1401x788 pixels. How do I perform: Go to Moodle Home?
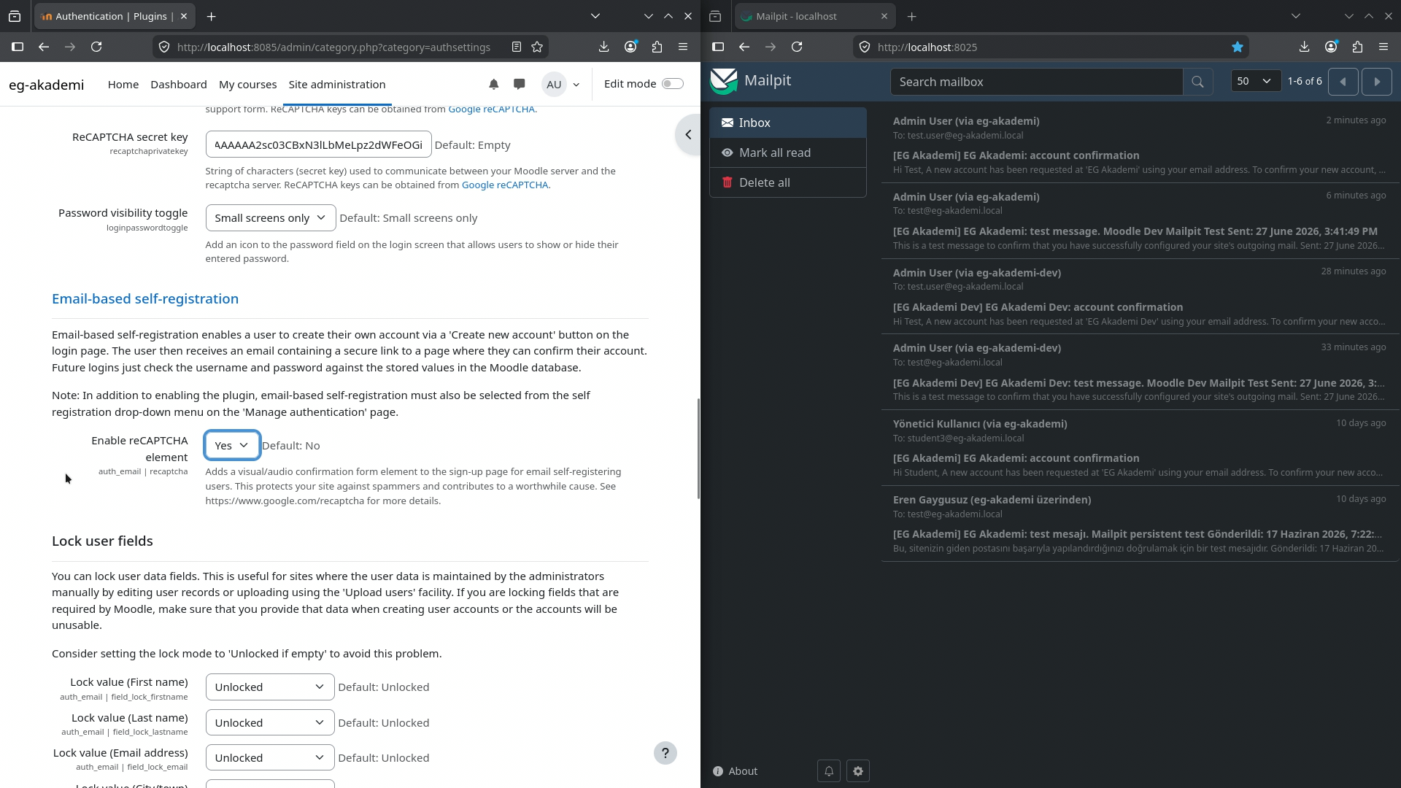tap(123, 85)
